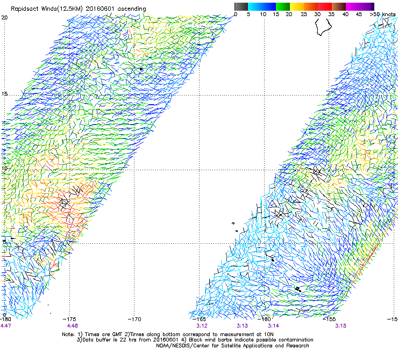
Task: Click the longitude label '-160'
Action: (265, 319)
